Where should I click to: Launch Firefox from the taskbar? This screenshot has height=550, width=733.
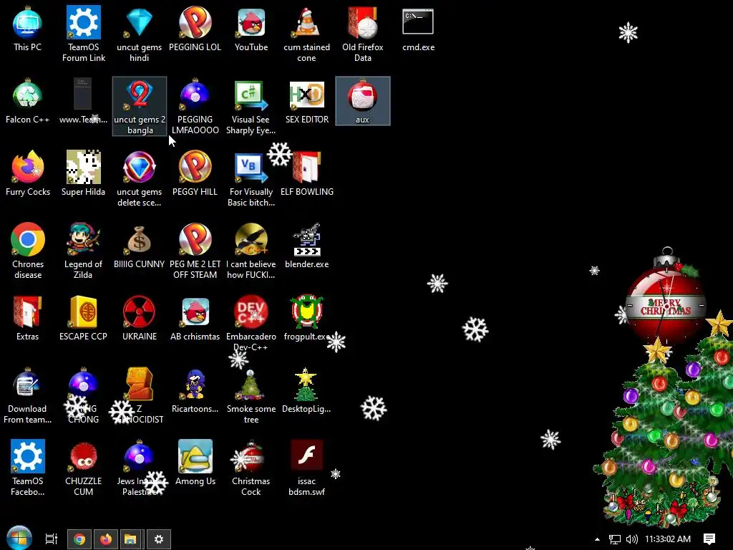point(106,539)
